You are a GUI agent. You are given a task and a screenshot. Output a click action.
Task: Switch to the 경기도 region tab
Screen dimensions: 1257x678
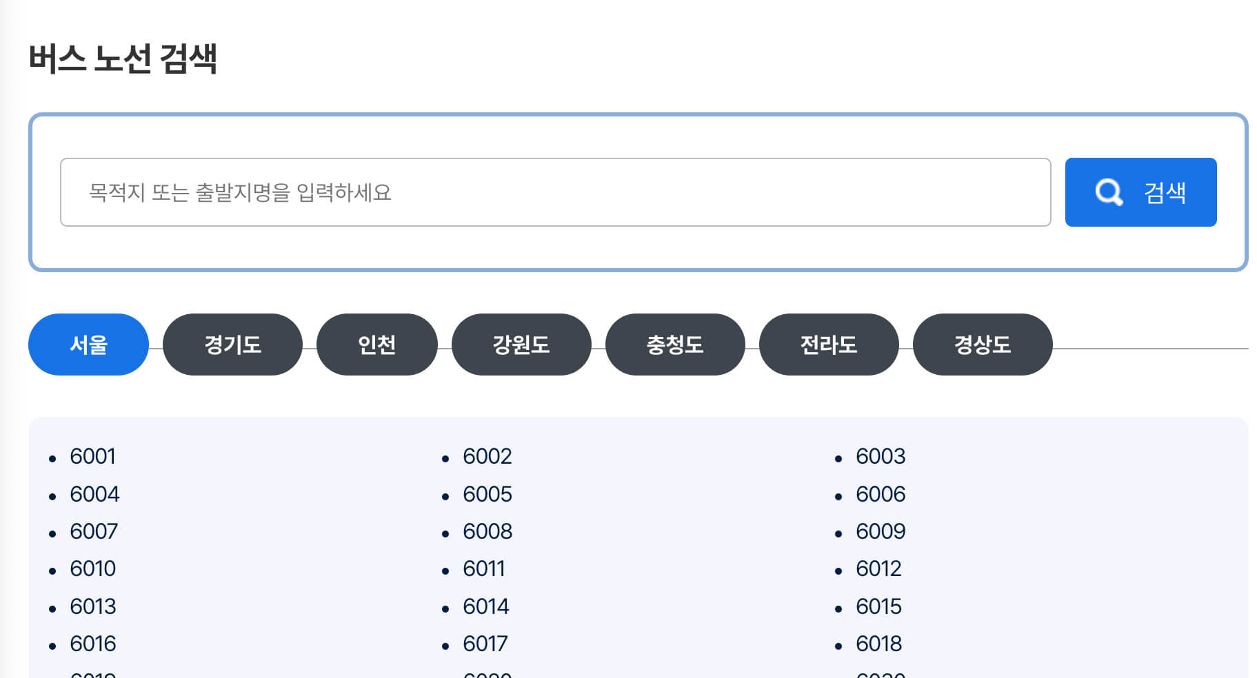(232, 345)
